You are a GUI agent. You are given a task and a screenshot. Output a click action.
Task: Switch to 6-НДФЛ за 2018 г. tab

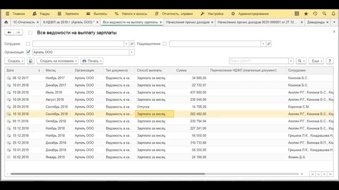69,22
